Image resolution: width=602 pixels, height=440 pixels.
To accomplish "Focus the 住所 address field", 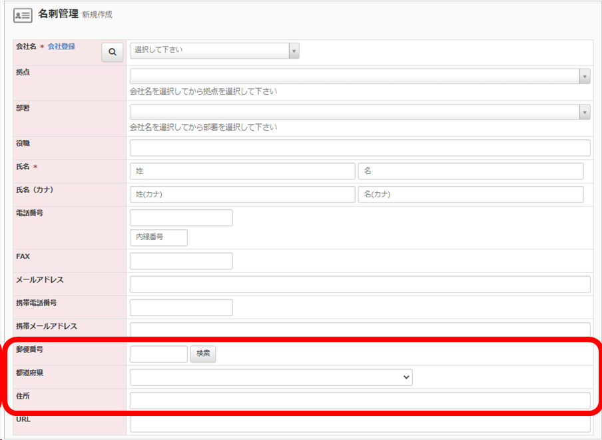I will pyautogui.click(x=360, y=401).
